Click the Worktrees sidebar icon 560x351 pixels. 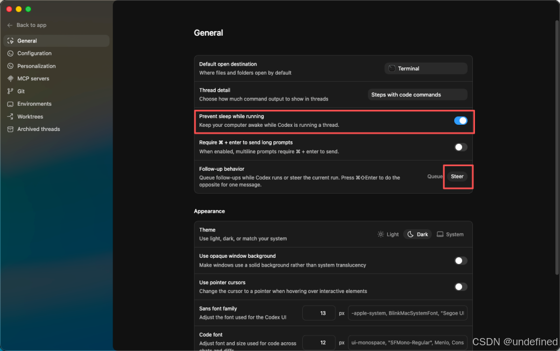click(x=10, y=116)
